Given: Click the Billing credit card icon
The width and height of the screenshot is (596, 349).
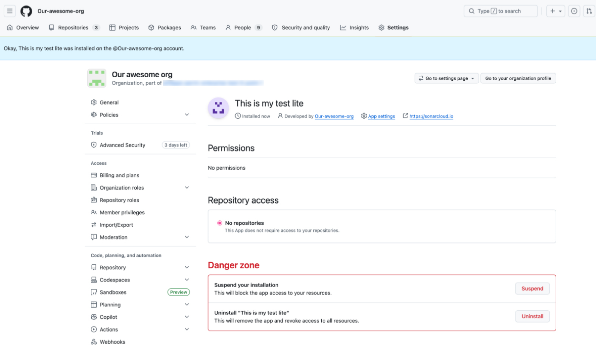Looking at the screenshot, I should tap(94, 175).
